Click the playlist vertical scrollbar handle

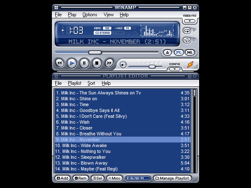195,93
